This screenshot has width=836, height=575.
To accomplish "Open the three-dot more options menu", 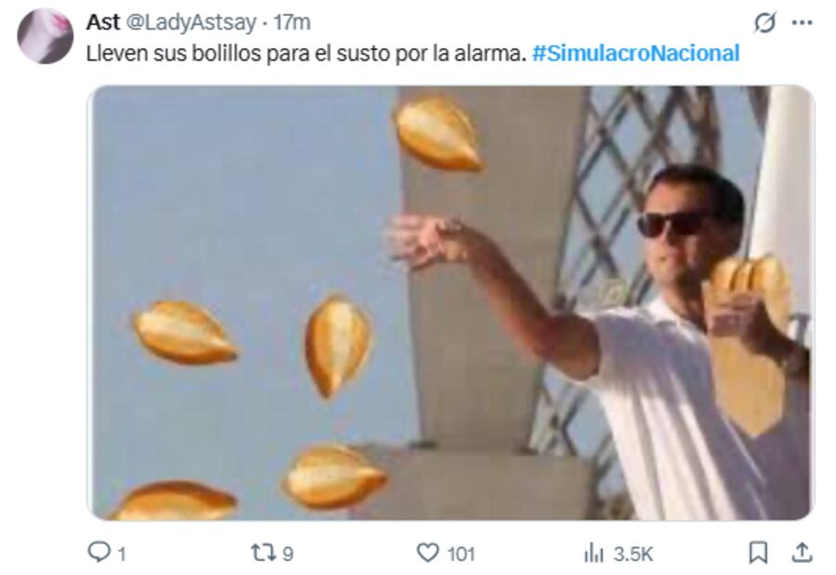I will (802, 23).
